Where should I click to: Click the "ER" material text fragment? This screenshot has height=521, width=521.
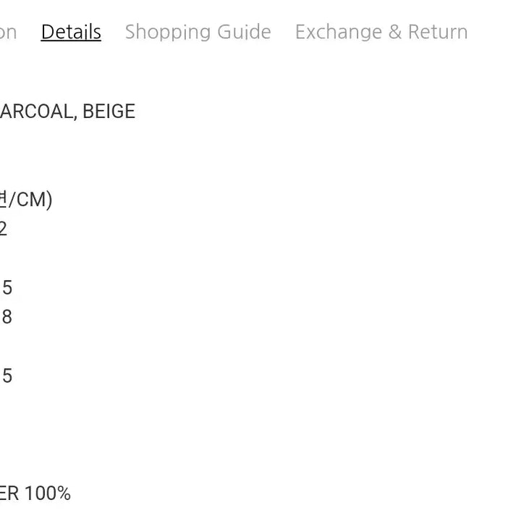tap(9, 494)
